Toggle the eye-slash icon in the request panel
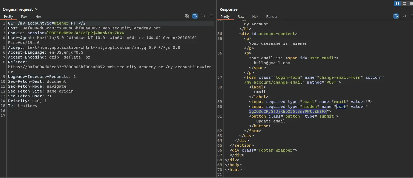Viewport: 413px width, 178px height. (x=187, y=16)
